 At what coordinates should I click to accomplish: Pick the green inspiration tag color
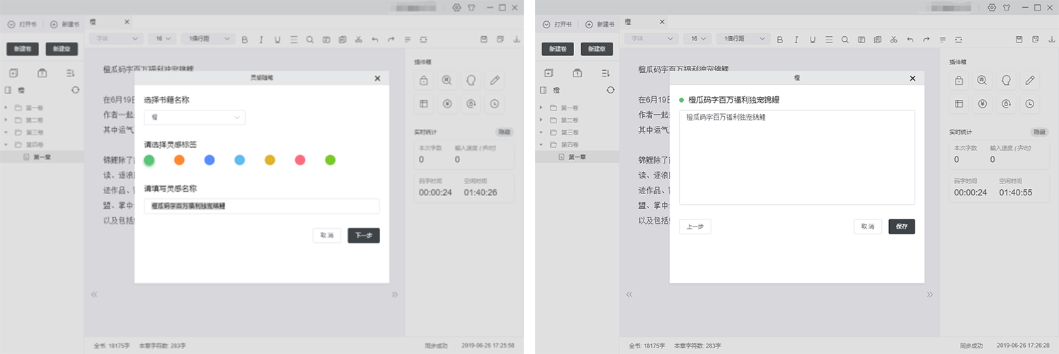(149, 160)
